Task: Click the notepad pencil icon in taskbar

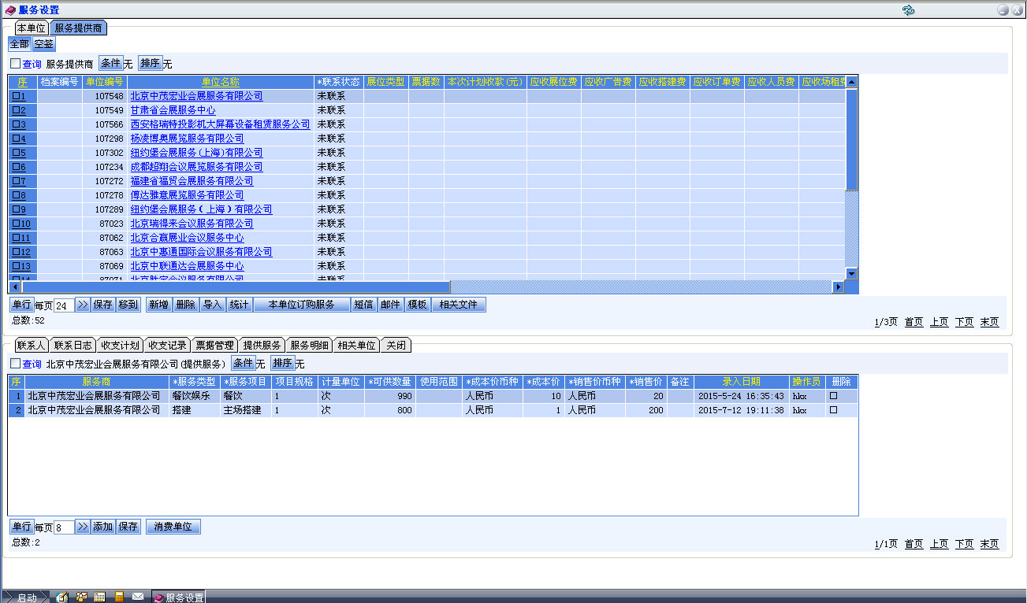Action: click(62, 597)
